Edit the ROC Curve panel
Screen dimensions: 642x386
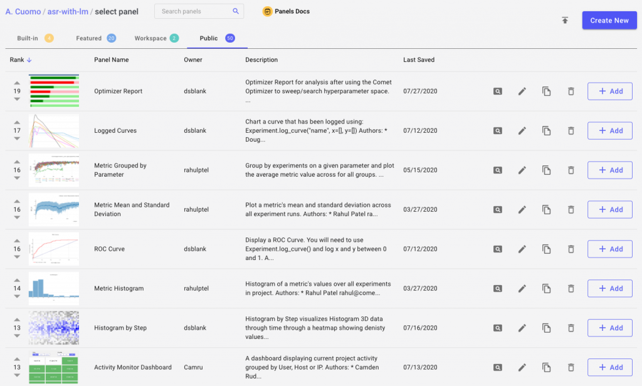(x=522, y=249)
